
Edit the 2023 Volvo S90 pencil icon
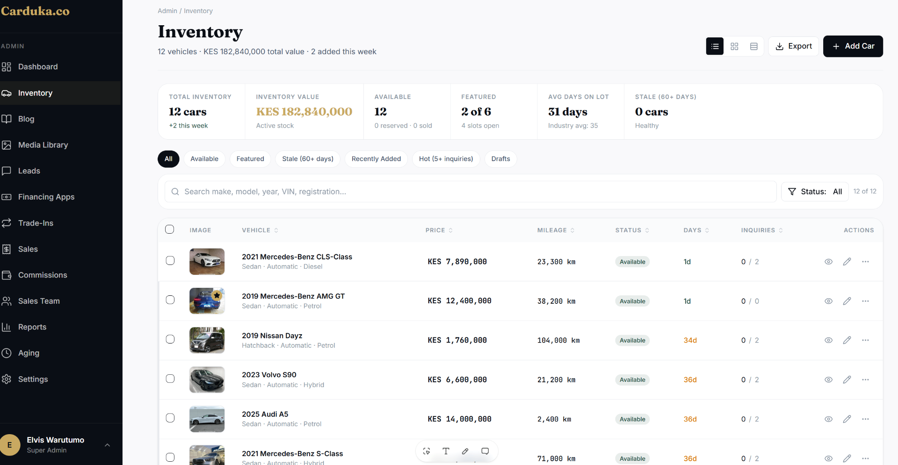click(847, 379)
